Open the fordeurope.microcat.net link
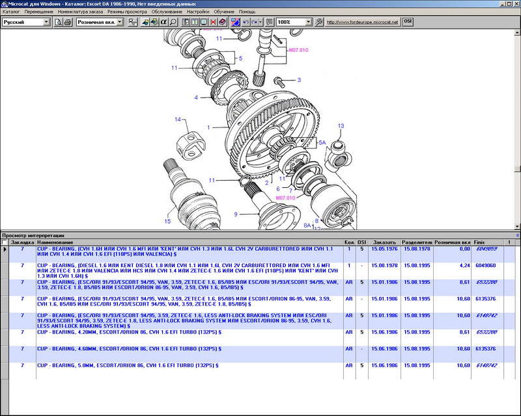Screen dimensions: 521x416 (x=362, y=22)
